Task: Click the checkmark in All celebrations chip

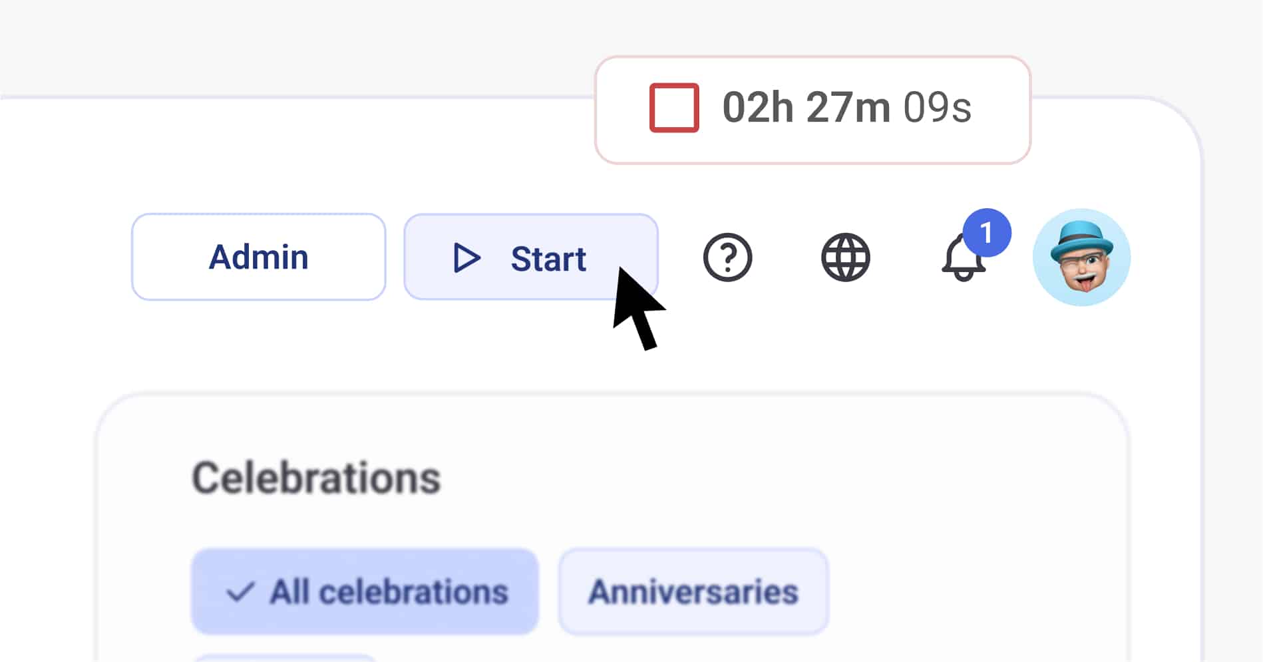Action: tap(240, 591)
